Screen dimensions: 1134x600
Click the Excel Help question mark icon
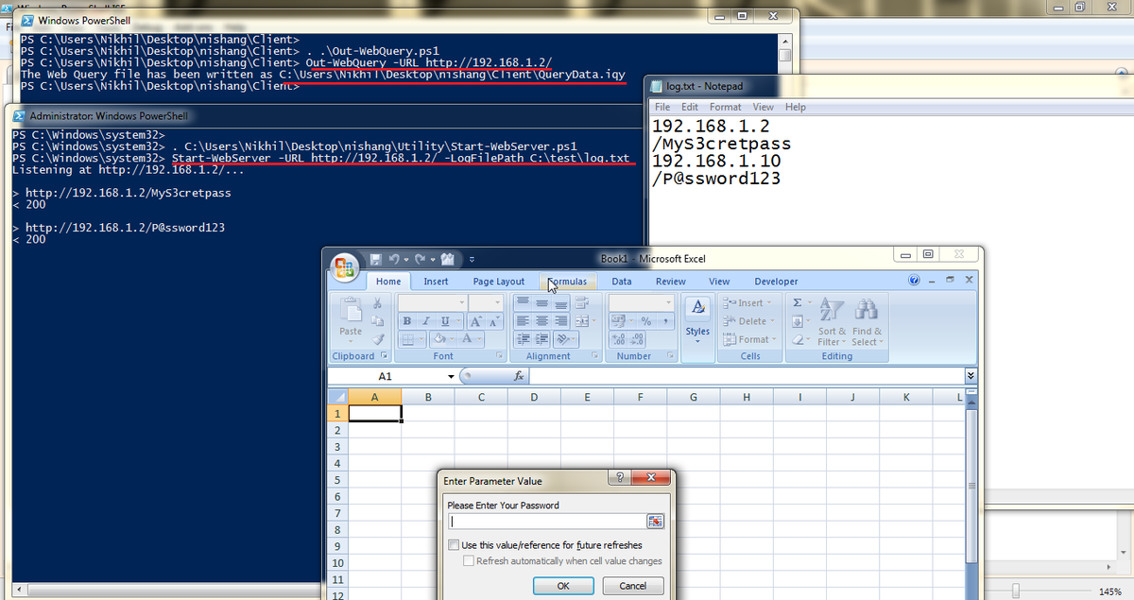(914, 281)
